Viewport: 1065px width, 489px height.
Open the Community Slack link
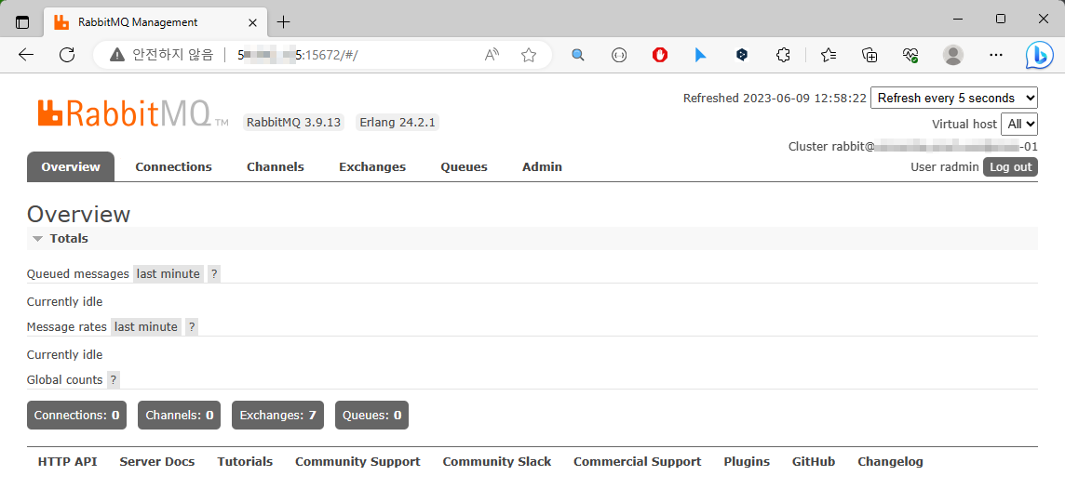point(496,462)
